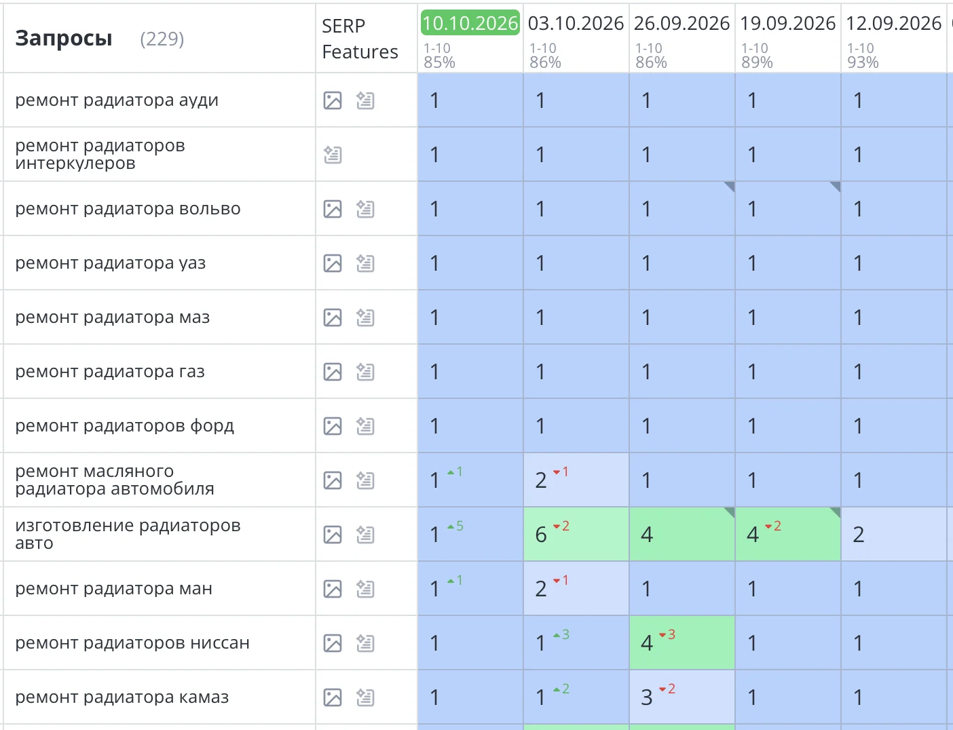The image size is (953, 730).
Task: Click AI snippet icon for ремонт радиатора камаз
Action: click(365, 697)
